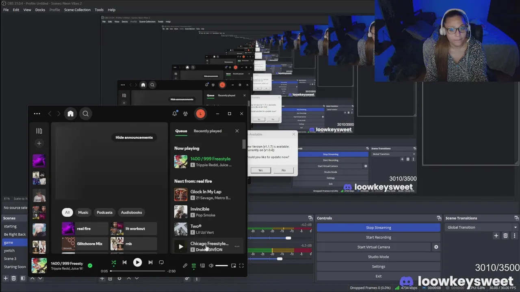Screen dimensions: 520x292
Task: Create new playlist with plus icon
Action: pos(39,143)
